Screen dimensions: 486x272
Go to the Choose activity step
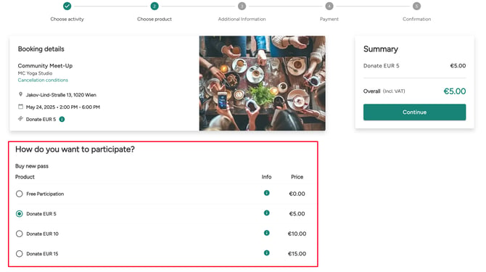pos(67,6)
